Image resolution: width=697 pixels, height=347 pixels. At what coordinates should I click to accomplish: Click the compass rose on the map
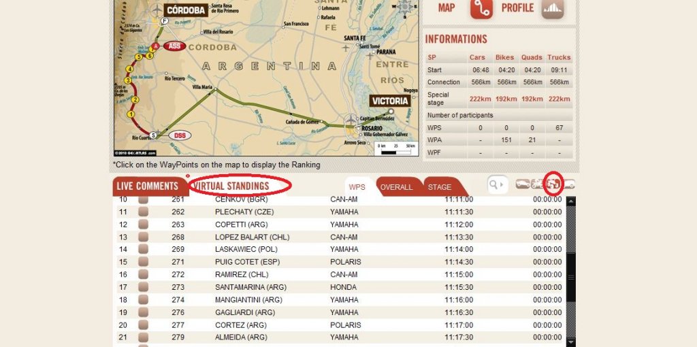404,7
